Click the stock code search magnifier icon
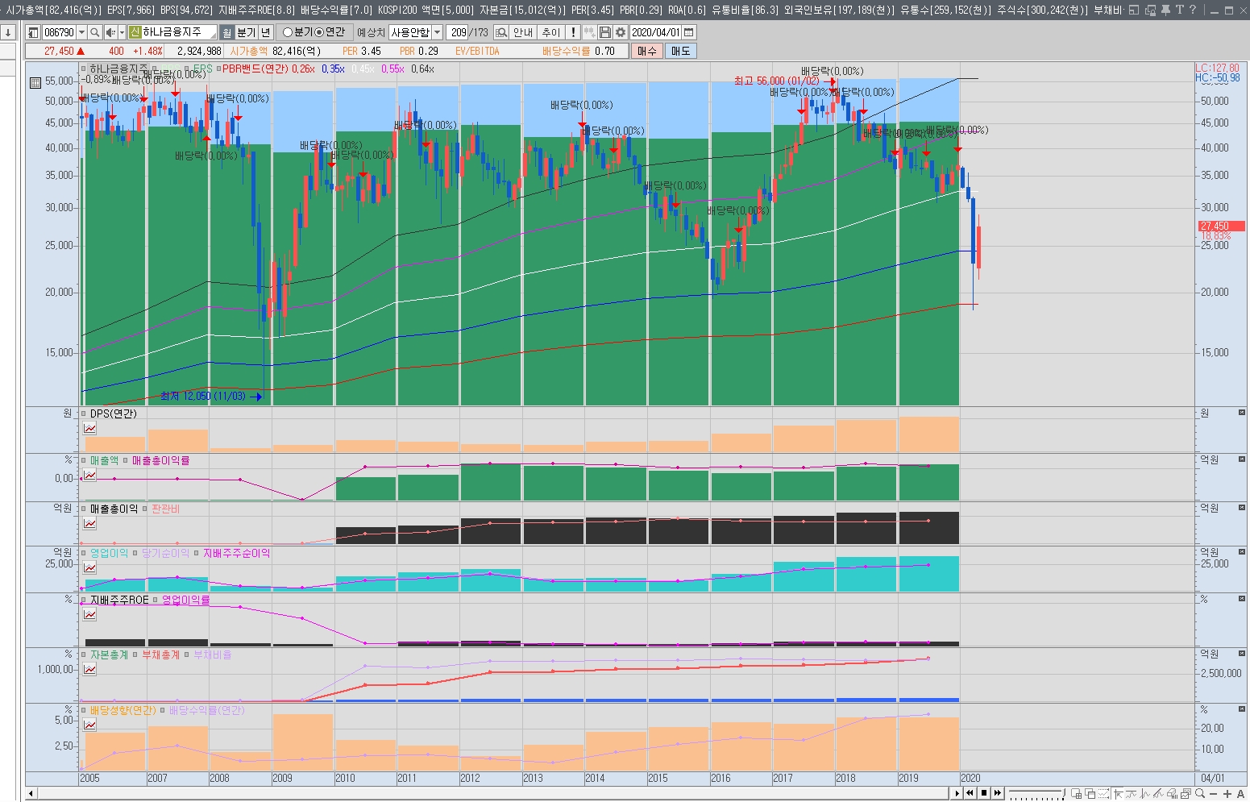 95,32
